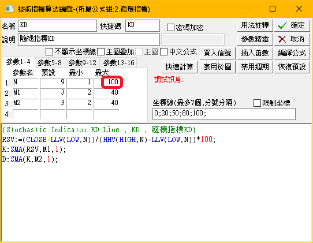Click the 確定 confirm button with green checkmark
The image size is (313, 243).
pos(292,25)
